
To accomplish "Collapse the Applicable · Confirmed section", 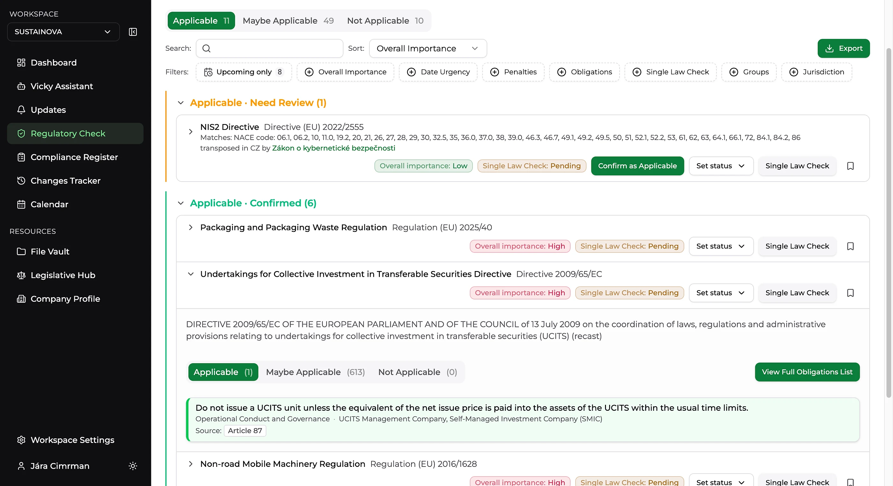I will (181, 203).
